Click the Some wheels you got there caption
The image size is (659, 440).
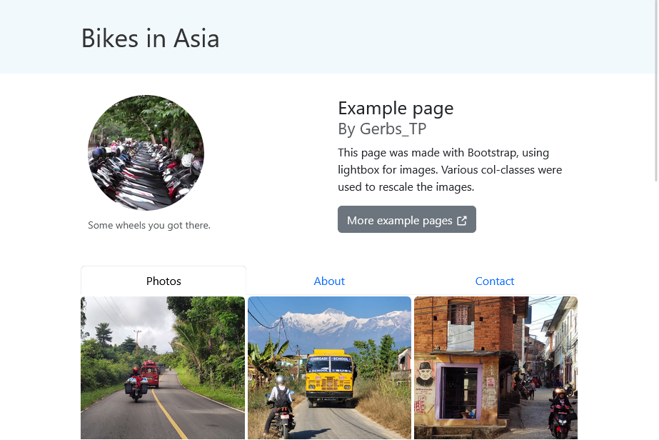tap(149, 225)
